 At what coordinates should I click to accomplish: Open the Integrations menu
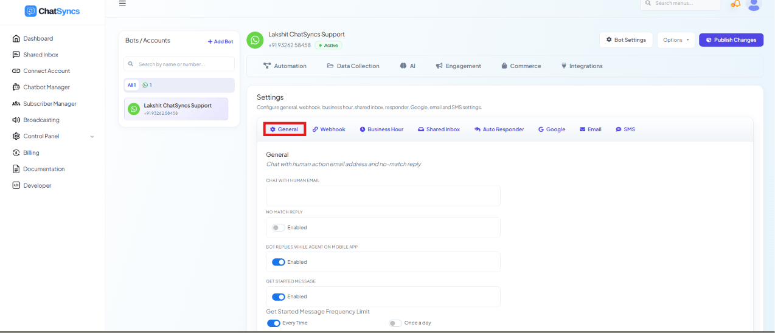pos(582,66)
